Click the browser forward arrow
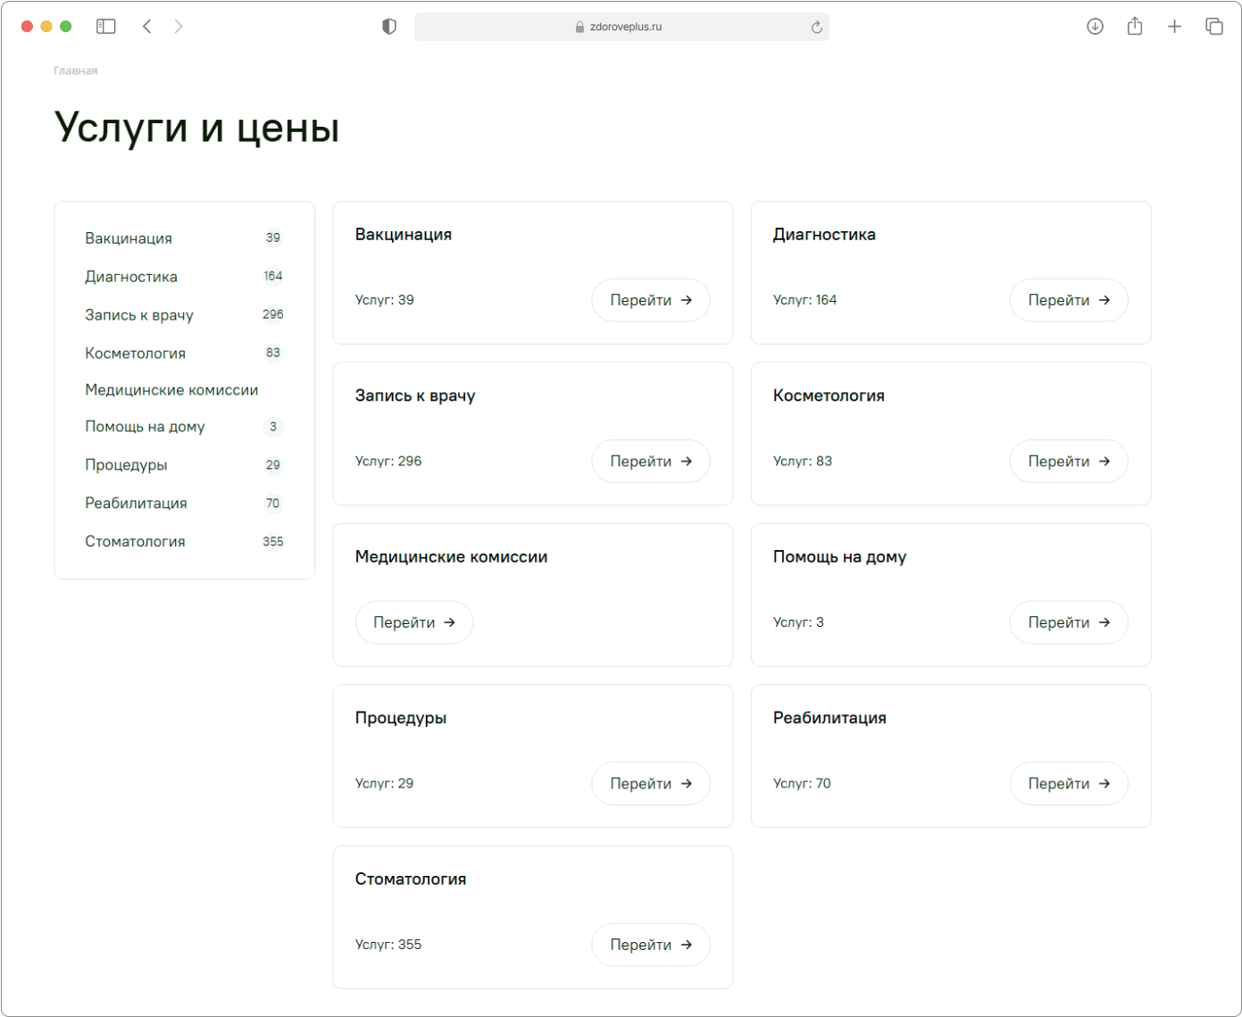 click(x=179, y=27)
